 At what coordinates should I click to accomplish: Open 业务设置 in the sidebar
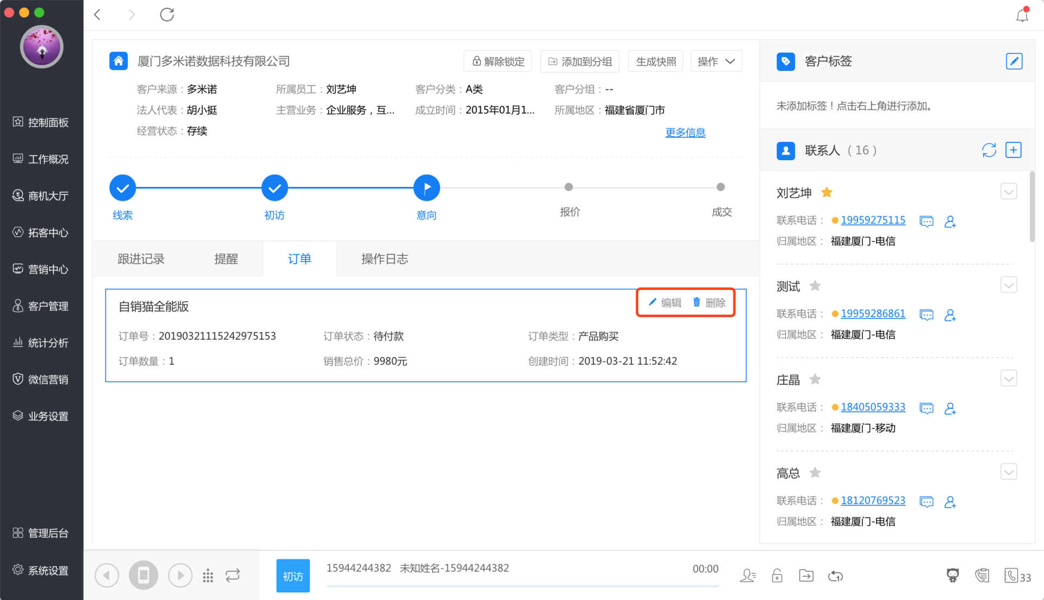click(41, 416)
